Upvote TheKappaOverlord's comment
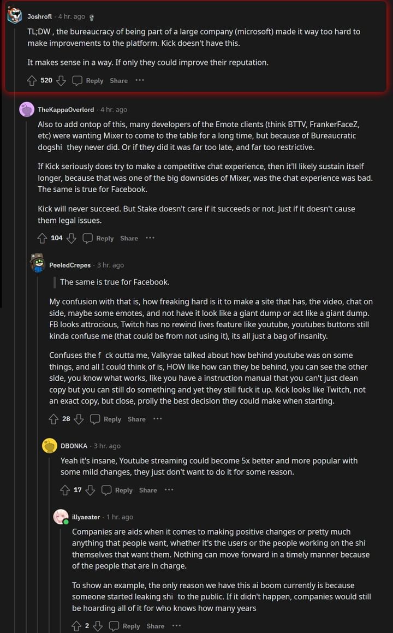393x633 pixels. [x=42, y=238]
